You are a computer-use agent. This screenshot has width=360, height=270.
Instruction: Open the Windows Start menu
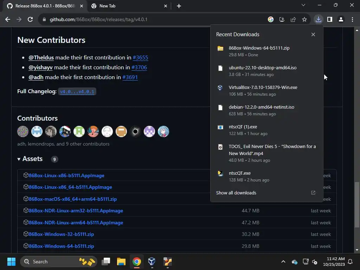coord(11,262)
